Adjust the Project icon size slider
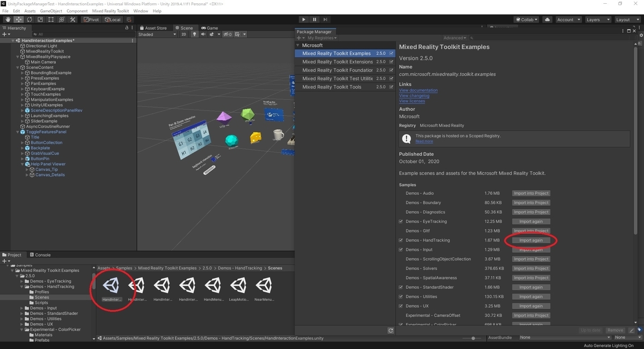This screenshot has width=644, height=349. [x=473, y=338]
